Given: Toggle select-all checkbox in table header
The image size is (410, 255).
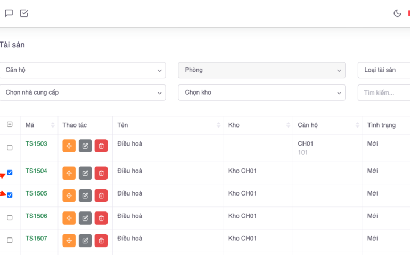Looking at the screenshot, I should coord(10,125).
